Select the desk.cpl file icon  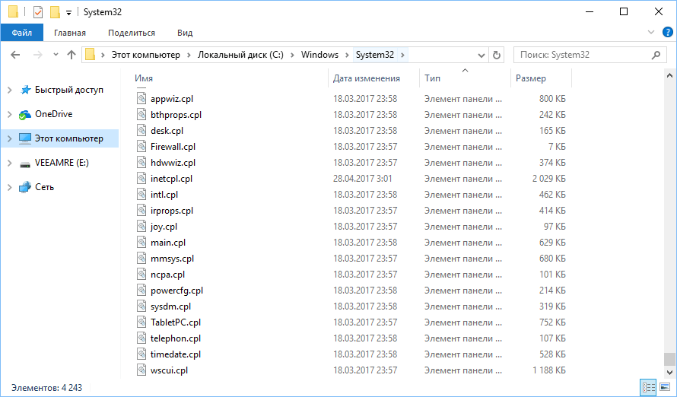(141, 130)
